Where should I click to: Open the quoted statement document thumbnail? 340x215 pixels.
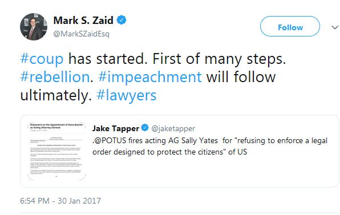pos(56,151)
